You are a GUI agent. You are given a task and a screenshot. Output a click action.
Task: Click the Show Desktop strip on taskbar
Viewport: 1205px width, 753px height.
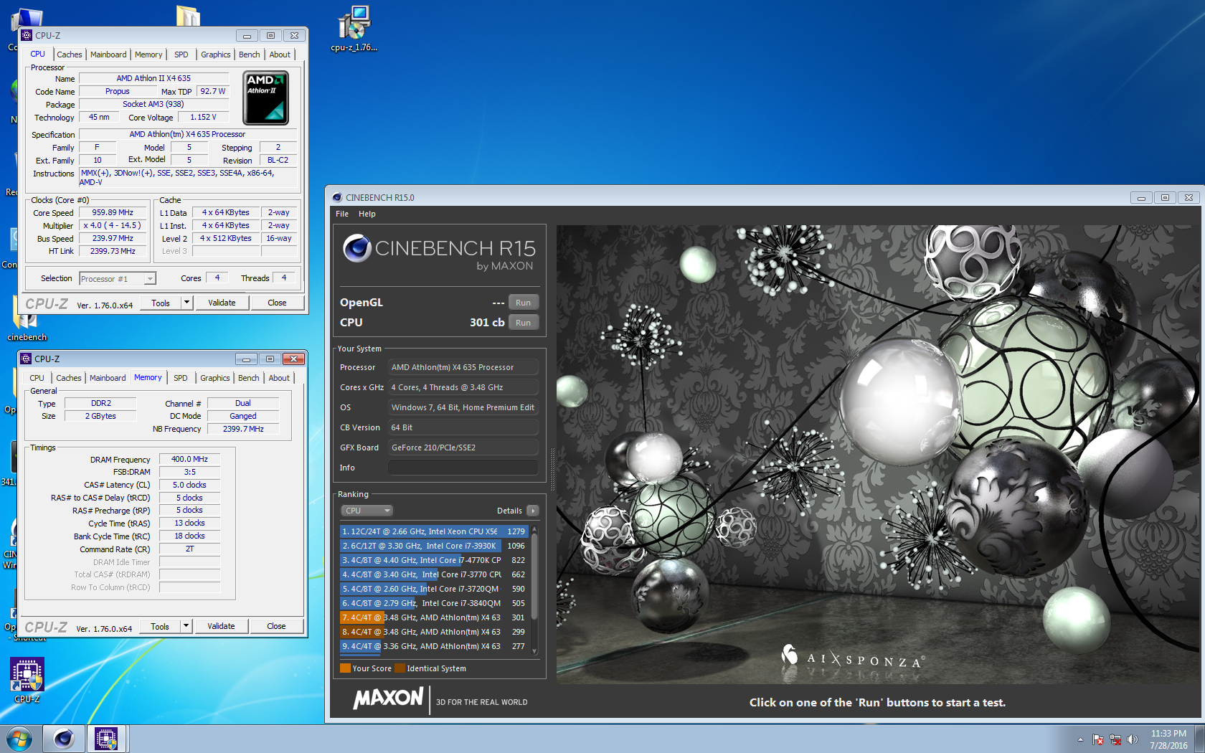pyautogui.click(x=1199, y=739)
